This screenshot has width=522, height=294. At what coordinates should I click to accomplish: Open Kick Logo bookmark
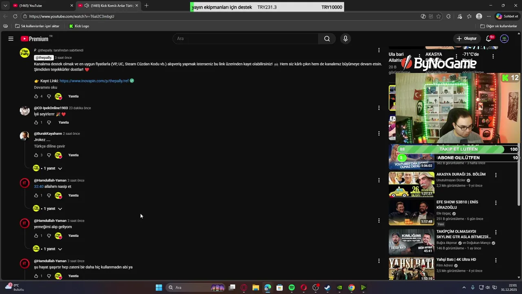click(x=79, y=26)
